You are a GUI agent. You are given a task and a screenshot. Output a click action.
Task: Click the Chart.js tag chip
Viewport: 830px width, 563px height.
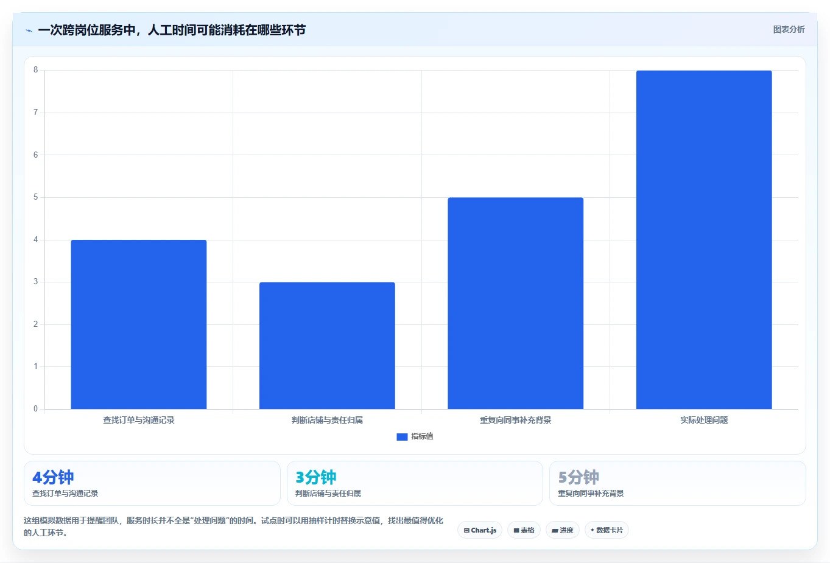[480, 530]
